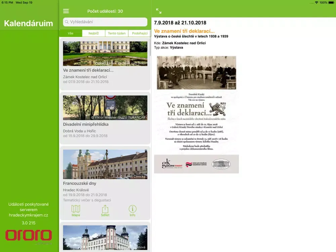Switch to Nejblíž tab

[94, 33]
